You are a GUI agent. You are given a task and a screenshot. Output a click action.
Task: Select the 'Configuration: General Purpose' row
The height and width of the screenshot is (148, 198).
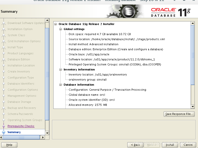[108, 90]
